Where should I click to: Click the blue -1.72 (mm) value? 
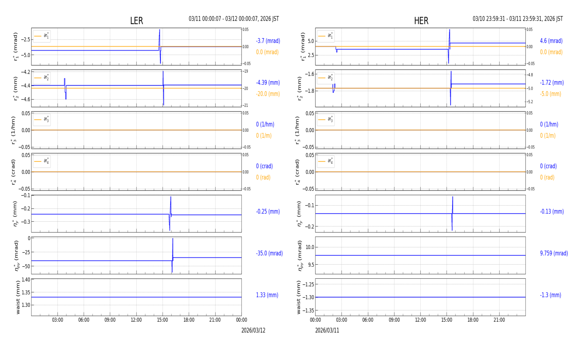552,83
